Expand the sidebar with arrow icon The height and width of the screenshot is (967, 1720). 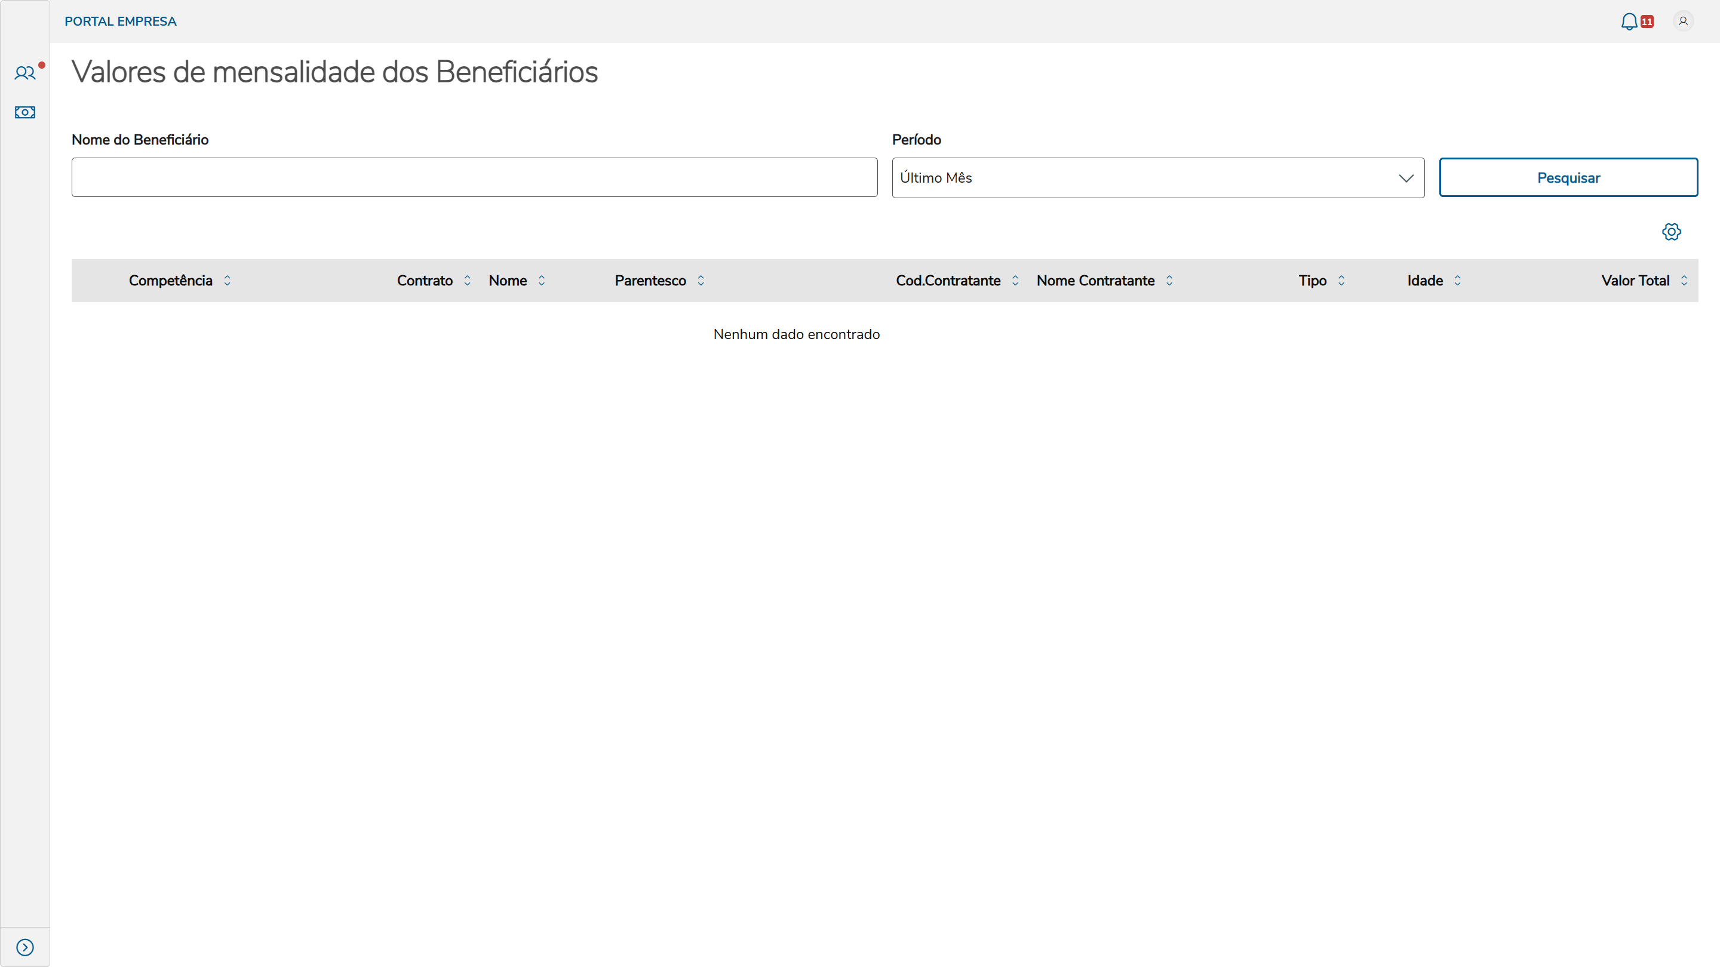click(x=24, y=947)
